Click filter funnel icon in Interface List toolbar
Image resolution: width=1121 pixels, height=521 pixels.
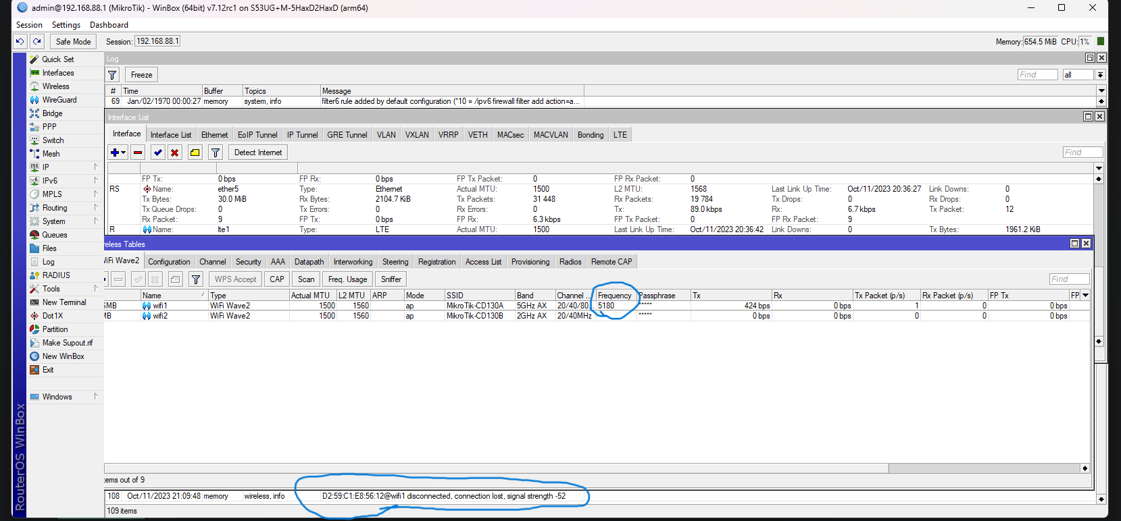tap(216, 153)
